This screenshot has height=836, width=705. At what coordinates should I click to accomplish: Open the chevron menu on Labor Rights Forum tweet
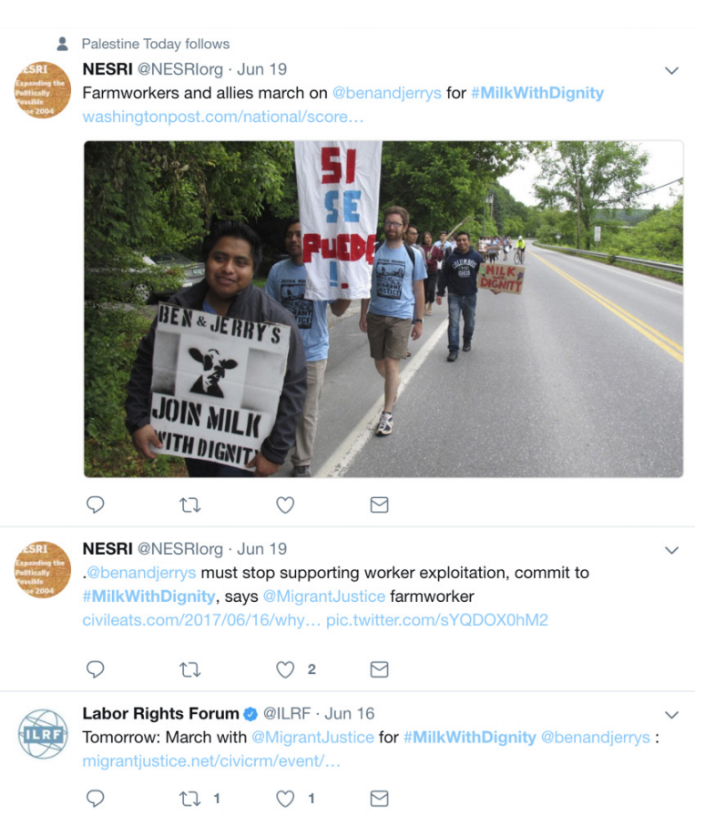click(671, 715)
